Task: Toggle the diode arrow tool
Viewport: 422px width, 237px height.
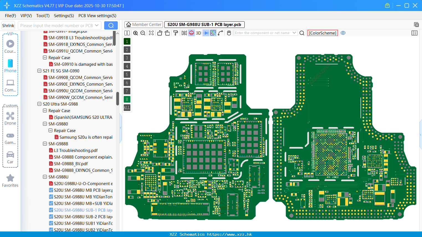Action: click(206, 33)
